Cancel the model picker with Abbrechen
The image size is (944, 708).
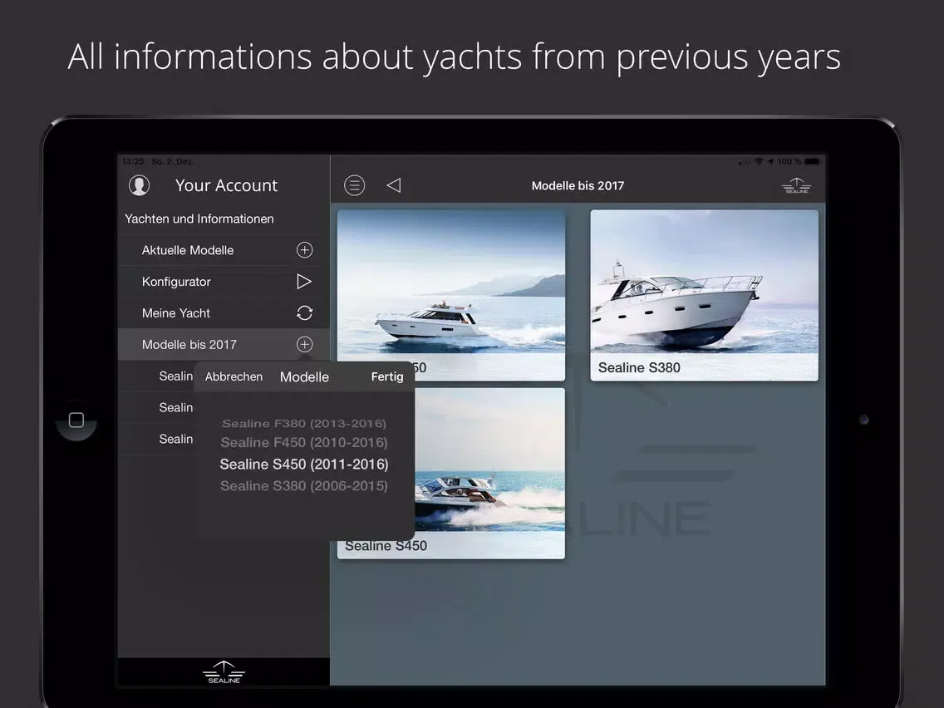point(234,377)
